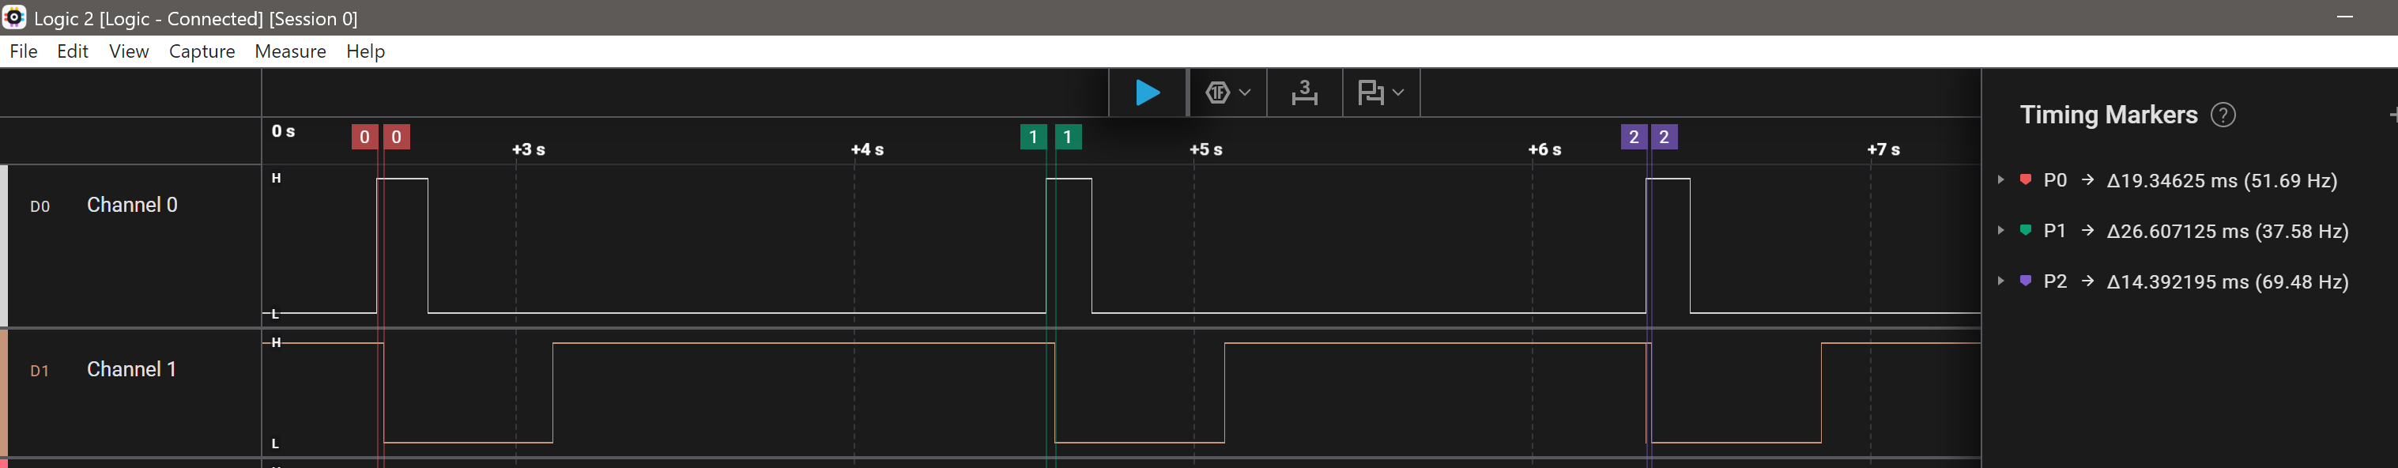This screenshot has height=468, width=2398.
Task: Select the left red timing marker 0 flag
Action: [364, 138]
